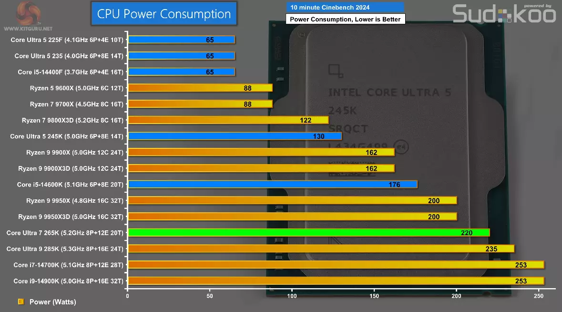Click the 162 value for Ryzen 9 9900X3D
This screenshot has width=562, height=312.
pos(371,168)
